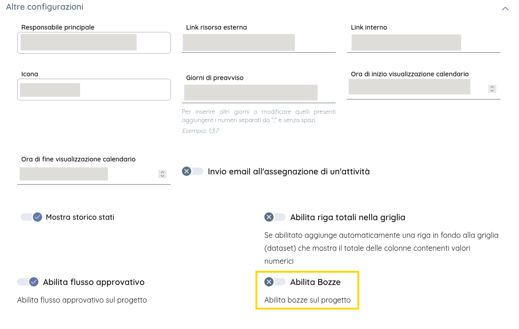Click the Ora di fine visualizzazione stepper control
The height and width of the screenshot is (329, 519).
click(162, 174)
